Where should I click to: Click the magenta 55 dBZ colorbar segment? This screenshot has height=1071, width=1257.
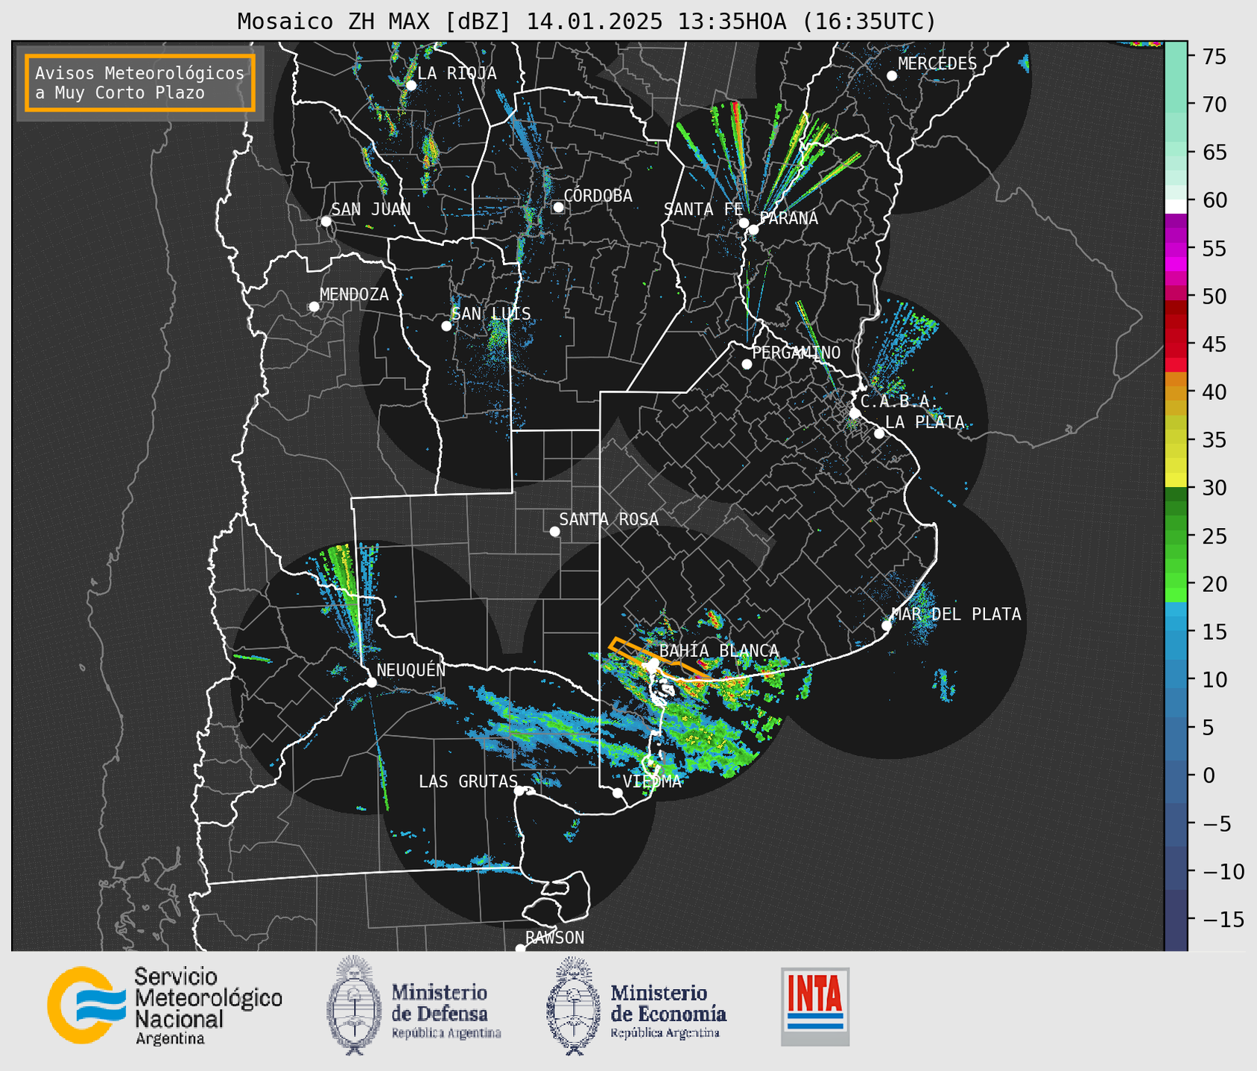1176,248
